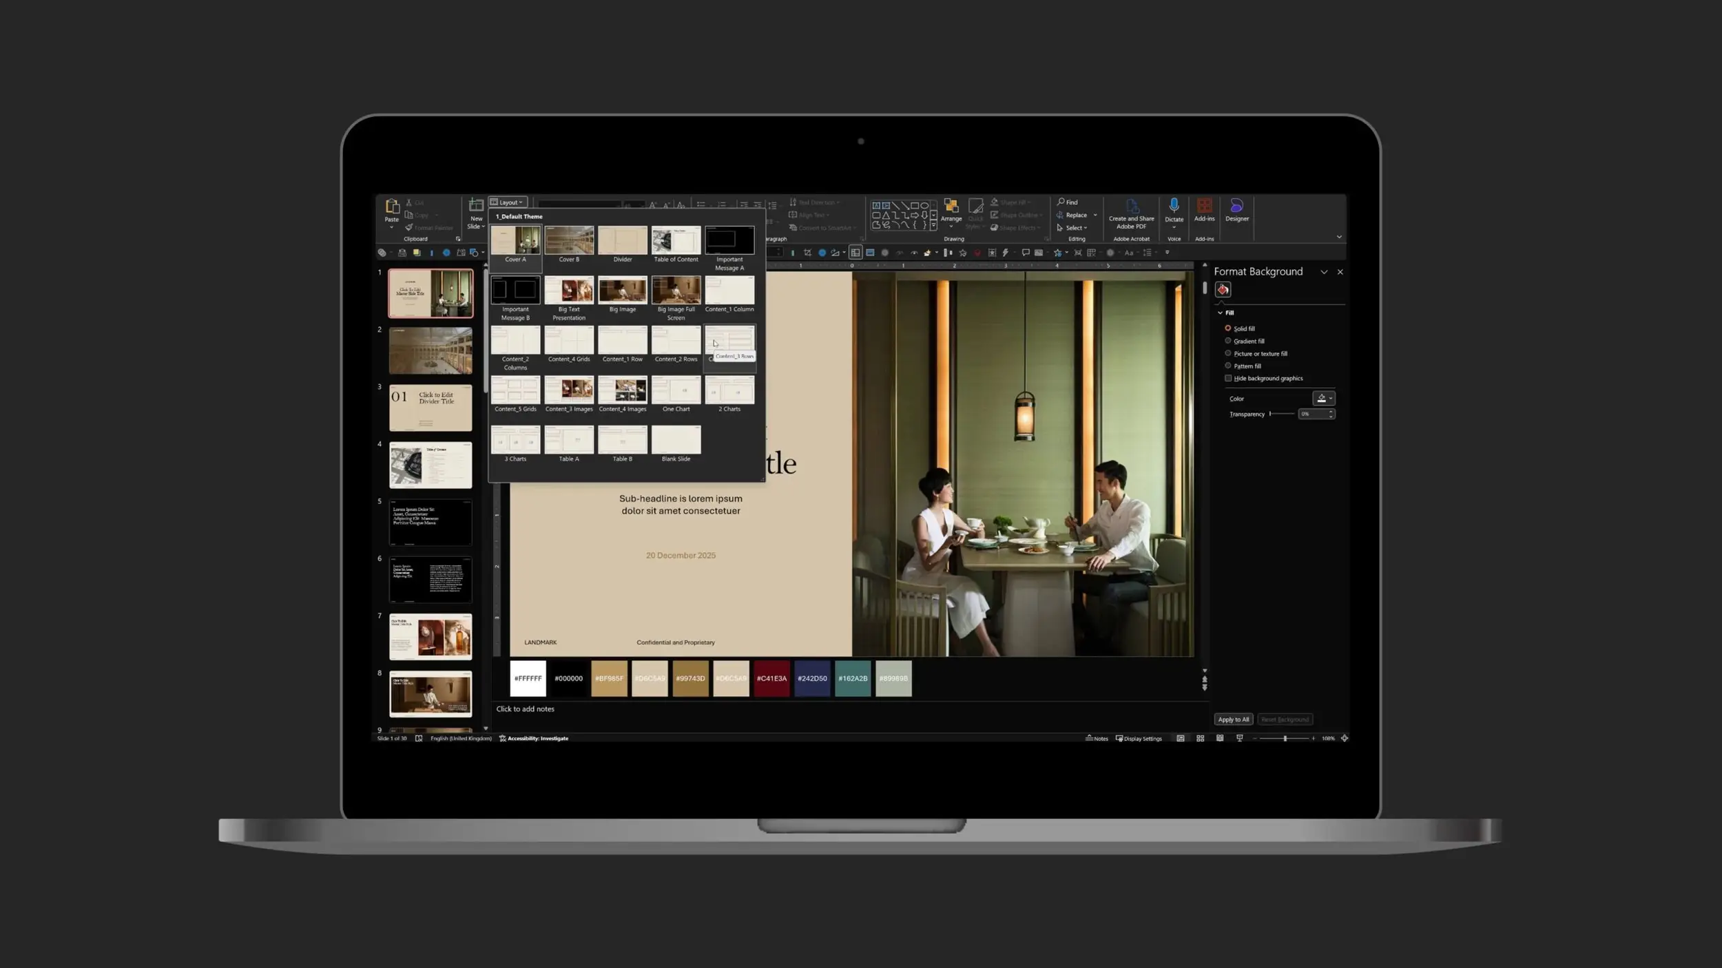The width and height of the screenshot is (1722, 968).
Task: Click the New Slide icon
Action: [x=475, y=206]
